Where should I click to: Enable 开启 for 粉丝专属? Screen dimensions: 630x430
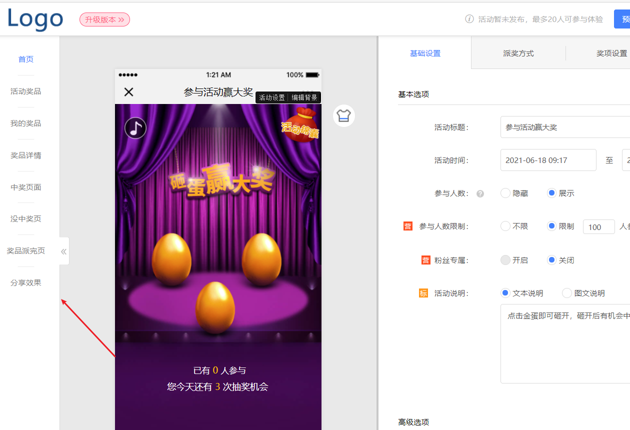pyautogui.click(x=505, y=259)
